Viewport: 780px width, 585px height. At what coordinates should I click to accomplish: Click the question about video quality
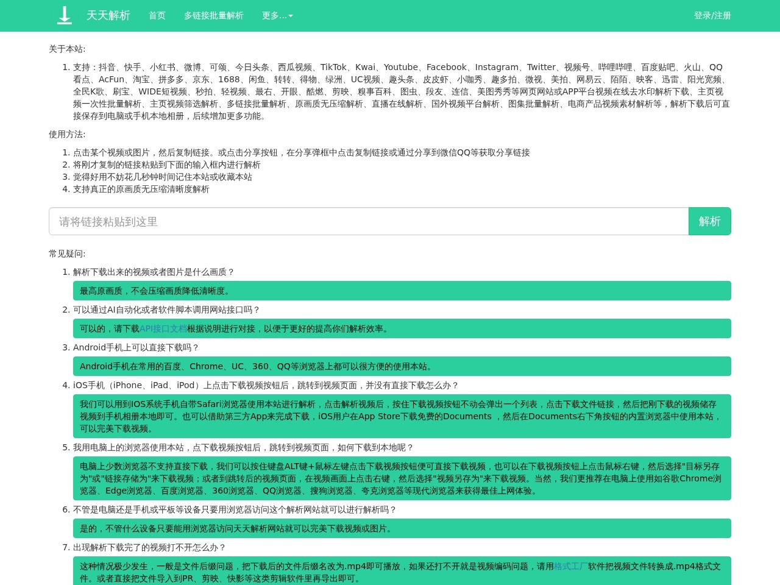(x=154, y=272)
